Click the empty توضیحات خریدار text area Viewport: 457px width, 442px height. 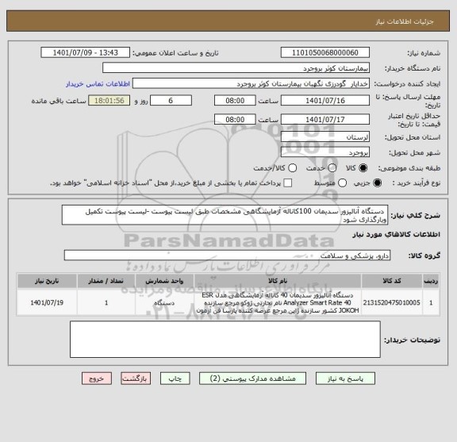pyautogui.click(x=225, y=340)
